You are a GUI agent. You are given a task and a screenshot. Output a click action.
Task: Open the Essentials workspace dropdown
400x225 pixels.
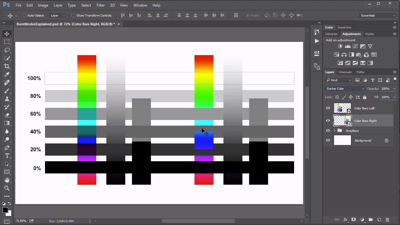click(x=378, y=15)
